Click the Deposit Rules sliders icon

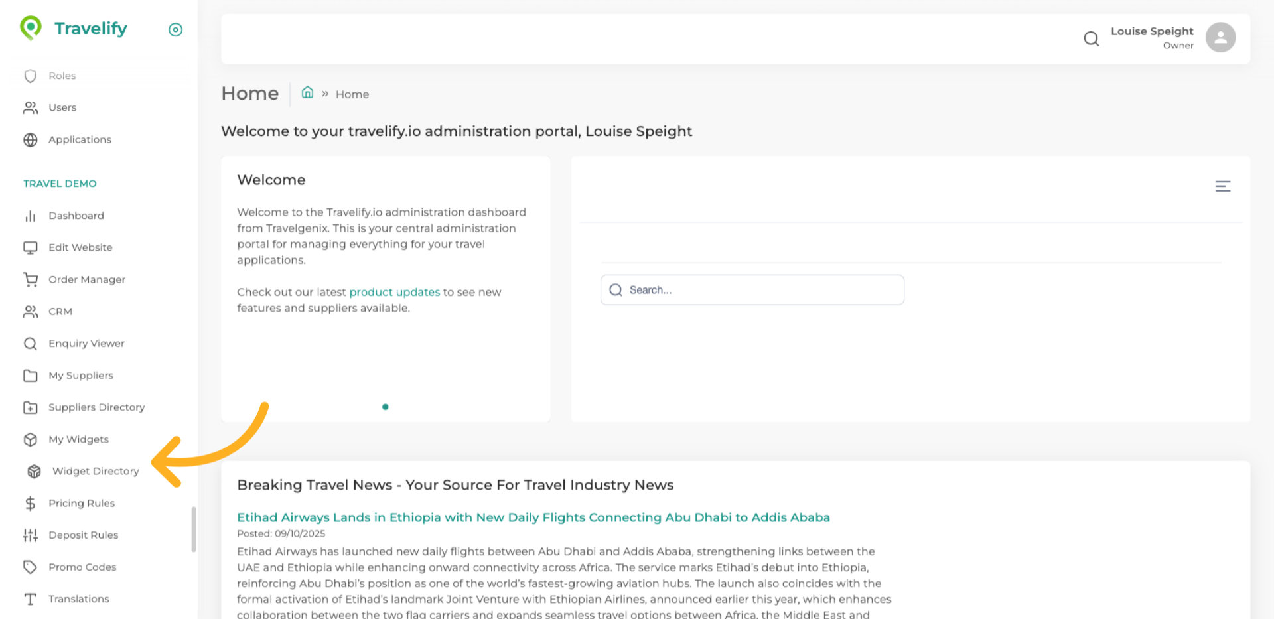tap(31, 535)
